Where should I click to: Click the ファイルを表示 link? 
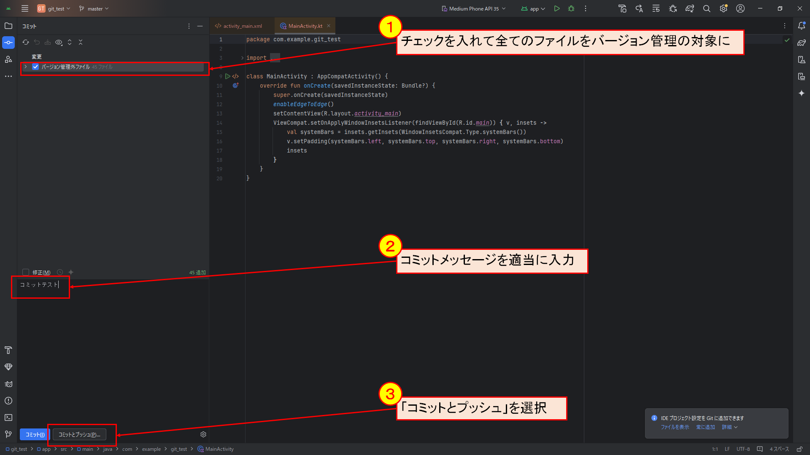[675, 427]
